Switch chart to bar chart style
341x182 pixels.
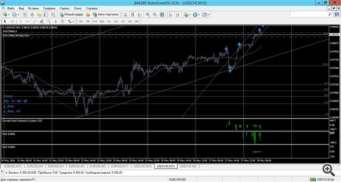coord(125,15)
